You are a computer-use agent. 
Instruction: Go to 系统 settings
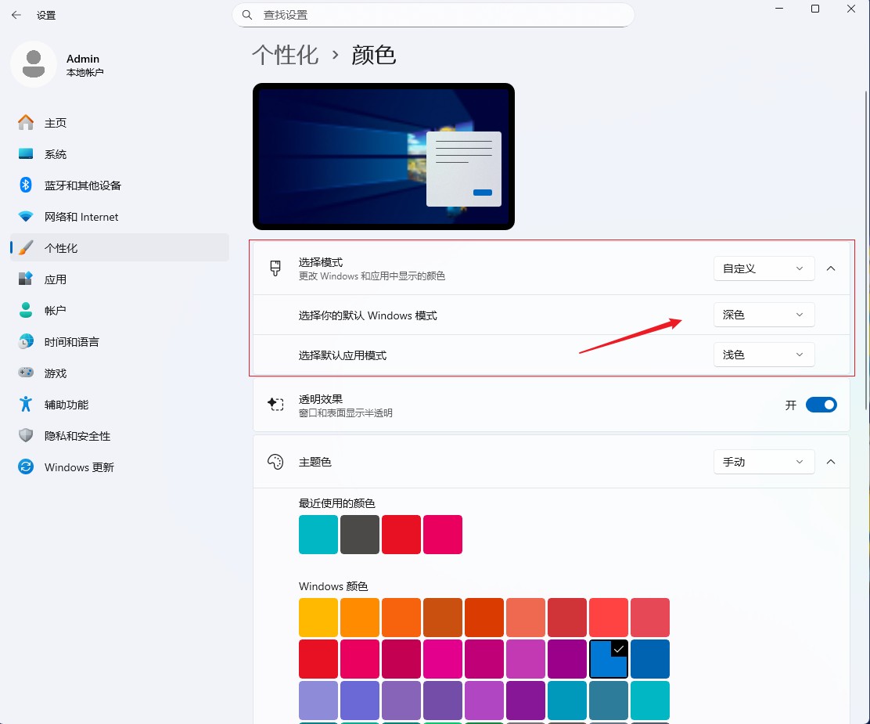(120, 153)
